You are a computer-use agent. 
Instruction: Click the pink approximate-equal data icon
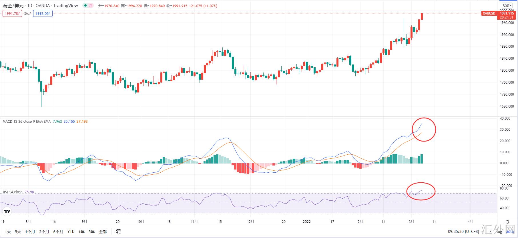[x=91, y=5]
